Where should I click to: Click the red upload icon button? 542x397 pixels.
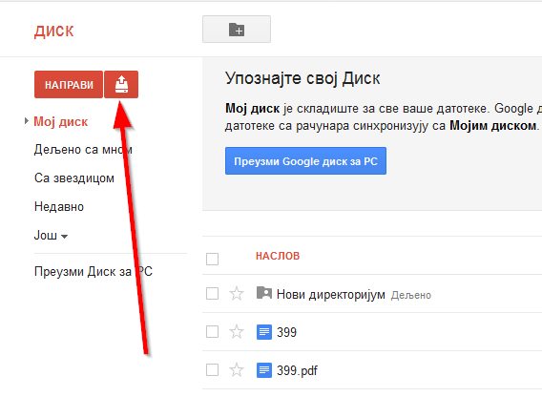click(x=121, y=85)
